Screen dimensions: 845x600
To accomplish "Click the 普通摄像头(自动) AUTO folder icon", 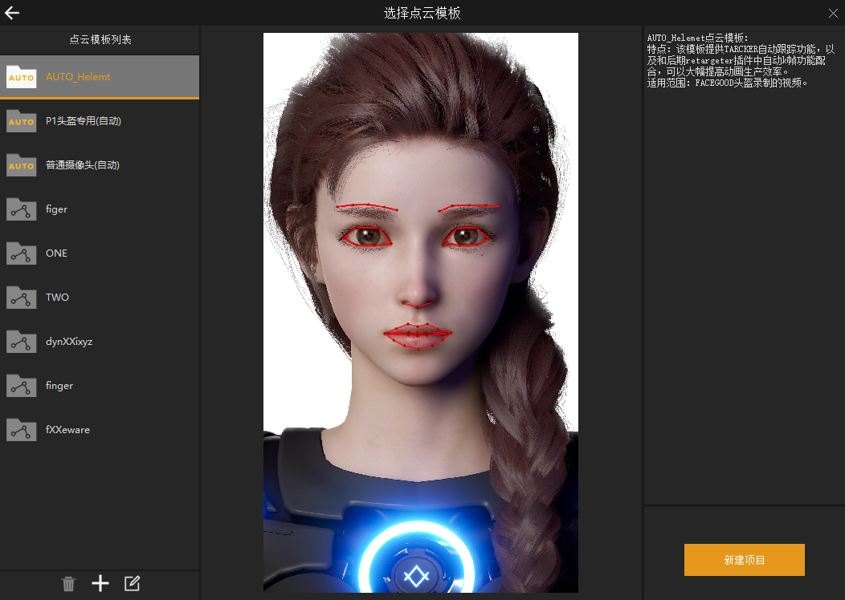I will (22, 165).
